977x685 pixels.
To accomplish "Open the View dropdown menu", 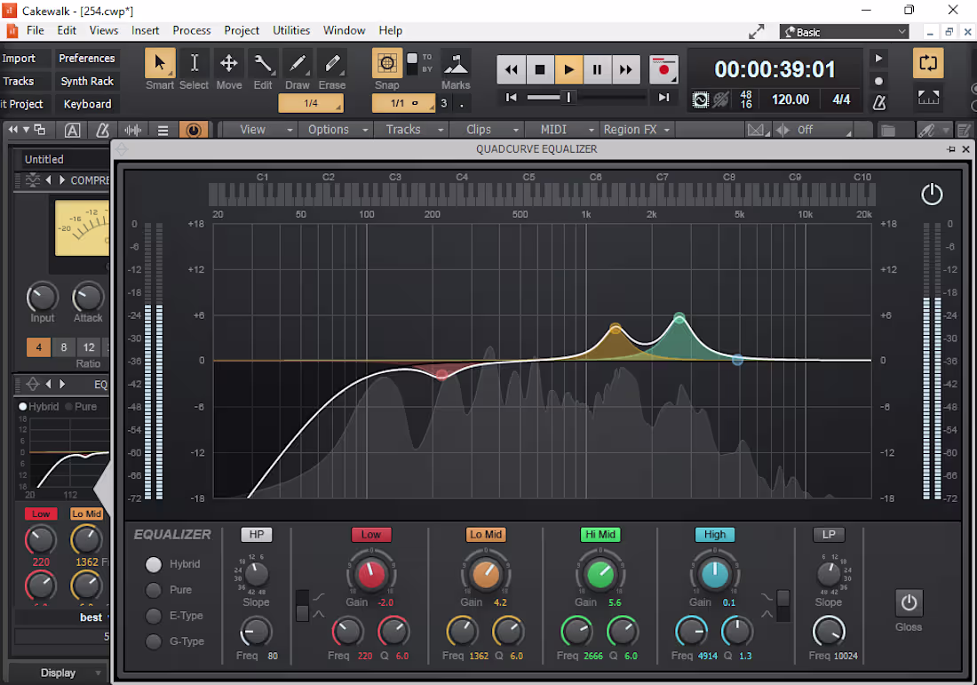I will coord(258,130).
